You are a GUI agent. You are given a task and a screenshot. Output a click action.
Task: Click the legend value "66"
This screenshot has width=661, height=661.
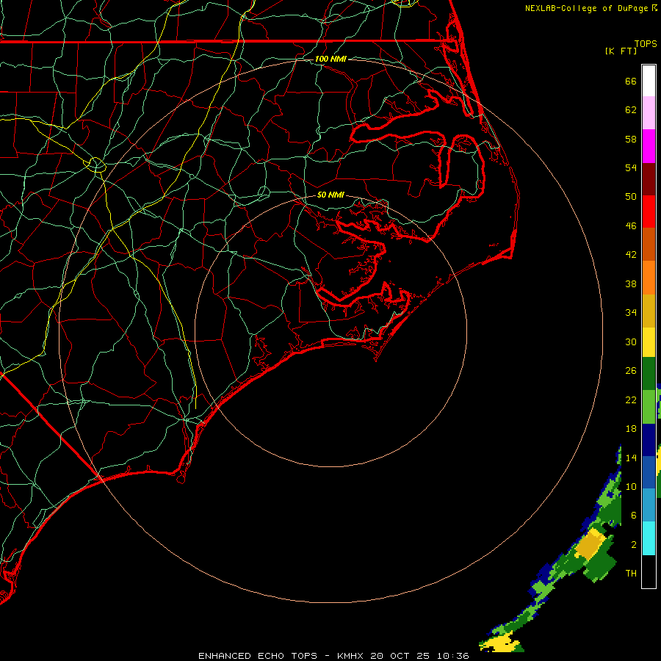pos(631,81)
